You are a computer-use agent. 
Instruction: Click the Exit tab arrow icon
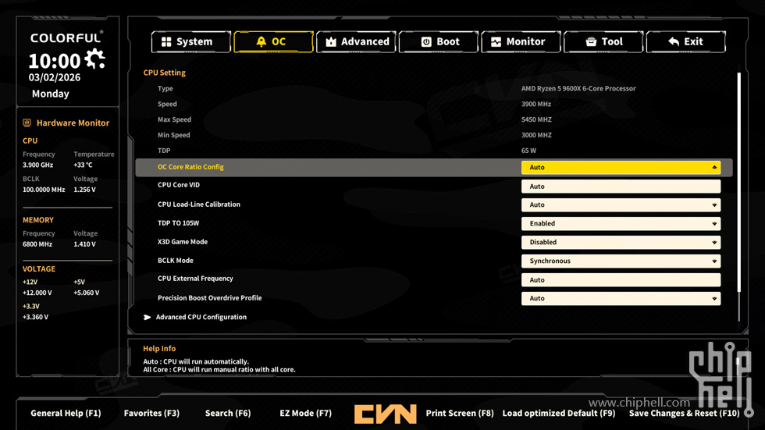pyautogui.click(x=674, y=42)
